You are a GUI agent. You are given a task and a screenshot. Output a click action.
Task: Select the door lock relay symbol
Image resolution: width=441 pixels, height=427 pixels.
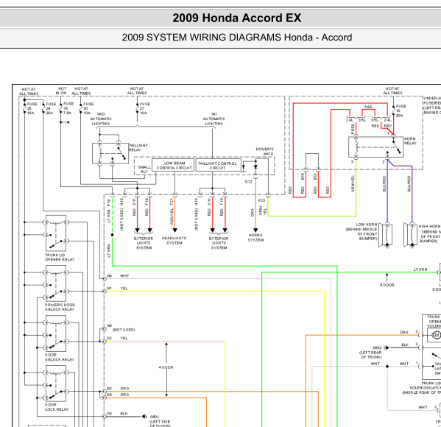(56, 384)
